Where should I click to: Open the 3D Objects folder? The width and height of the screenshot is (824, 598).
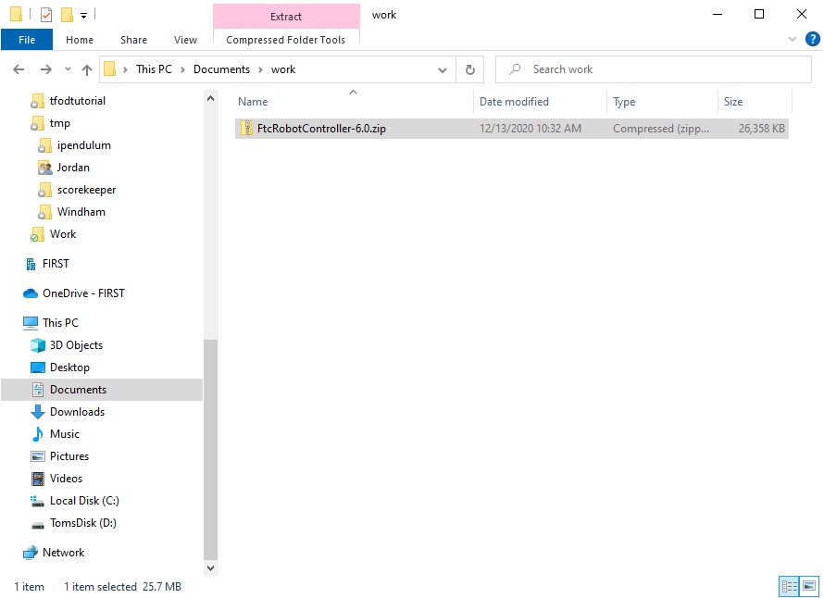coord(76,345)
